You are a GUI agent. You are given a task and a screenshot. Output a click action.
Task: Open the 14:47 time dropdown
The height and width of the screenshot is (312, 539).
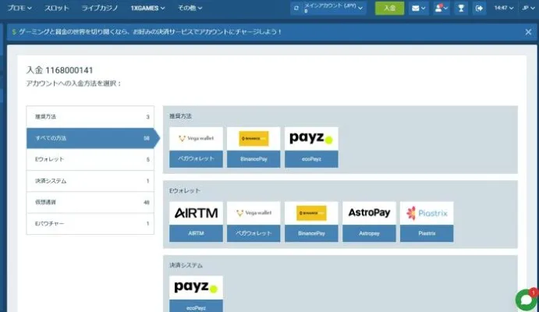coord(504,8)
